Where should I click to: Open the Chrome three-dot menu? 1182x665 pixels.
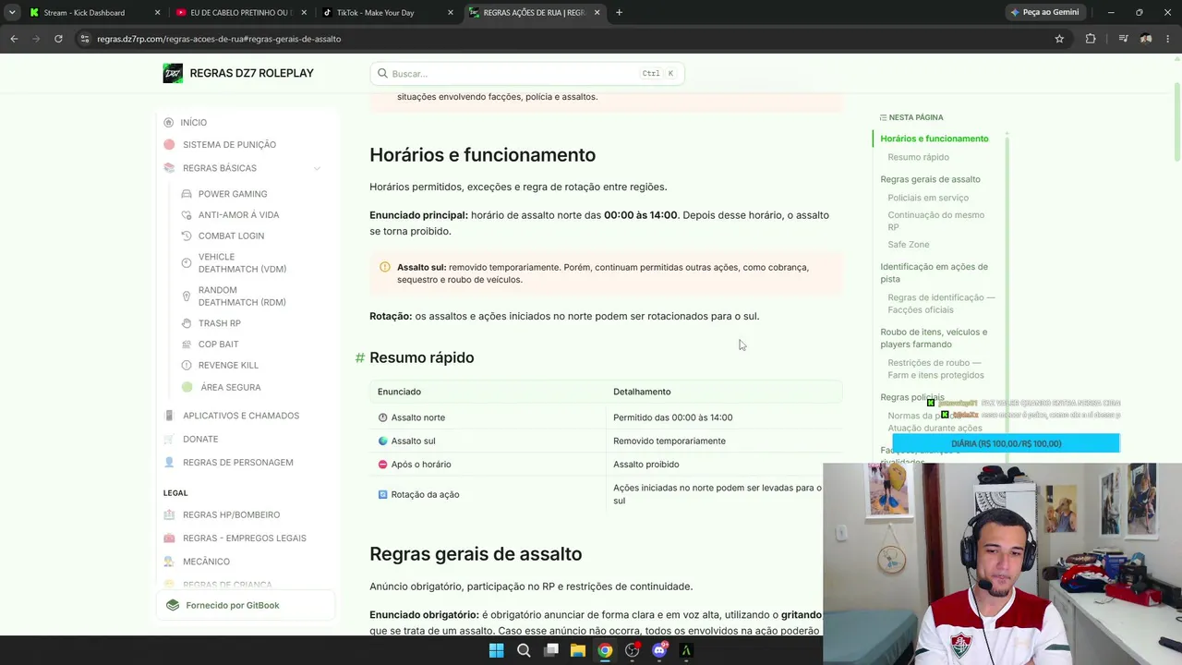[x=1168, y=39]
